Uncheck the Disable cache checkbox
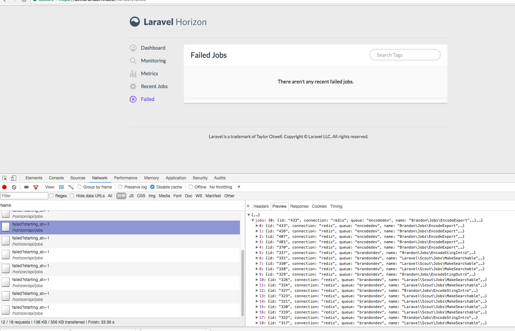The width and height of the screenshot is (515, 331). click(x=152, y=187)
